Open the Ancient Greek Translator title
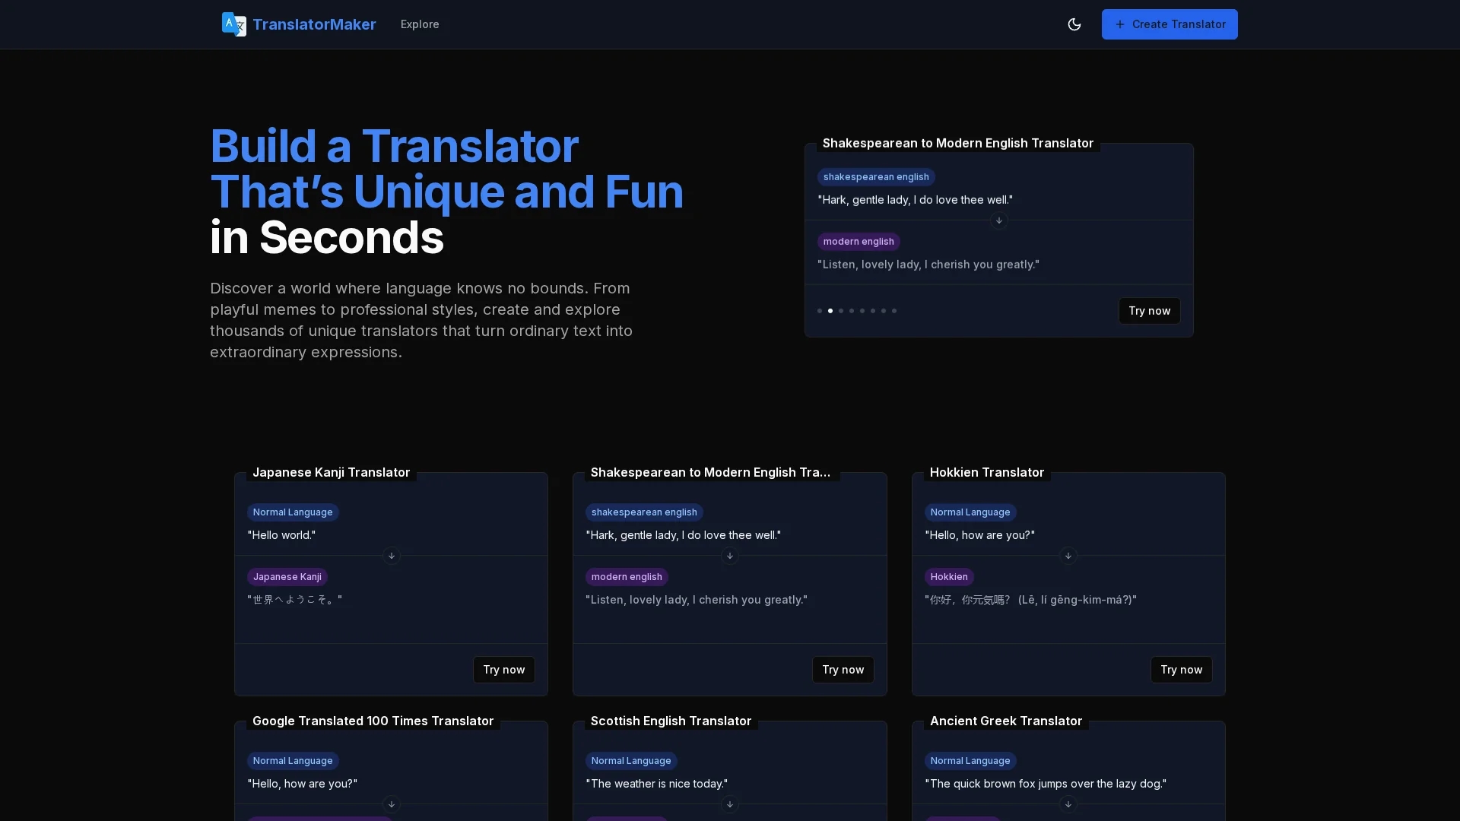 1005,721
